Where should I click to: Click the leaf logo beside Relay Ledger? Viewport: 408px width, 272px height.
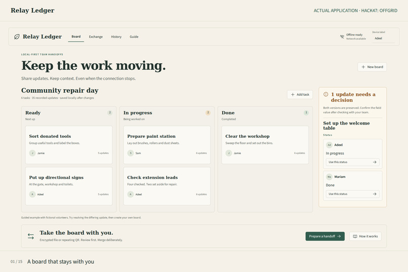[17, 36]
